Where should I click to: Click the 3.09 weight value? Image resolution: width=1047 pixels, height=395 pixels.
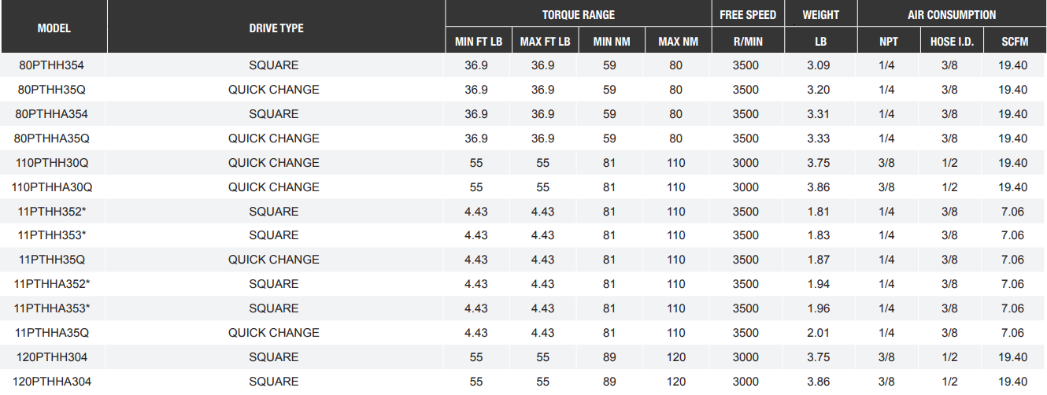click(x=819, y=65)
